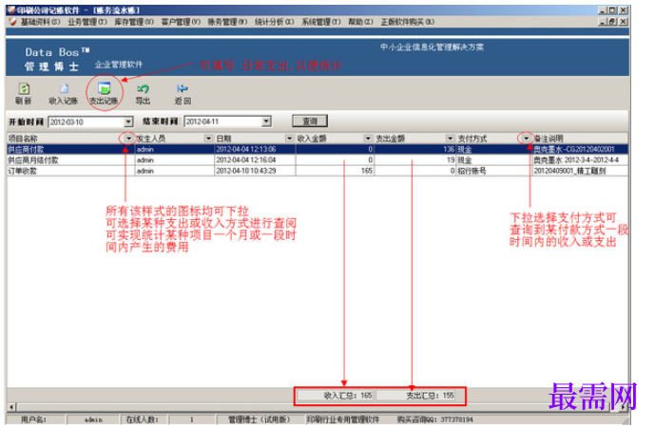Select the 供应商付款 row
The width and height of the screenshot is (655, 426).
(318, 149)
